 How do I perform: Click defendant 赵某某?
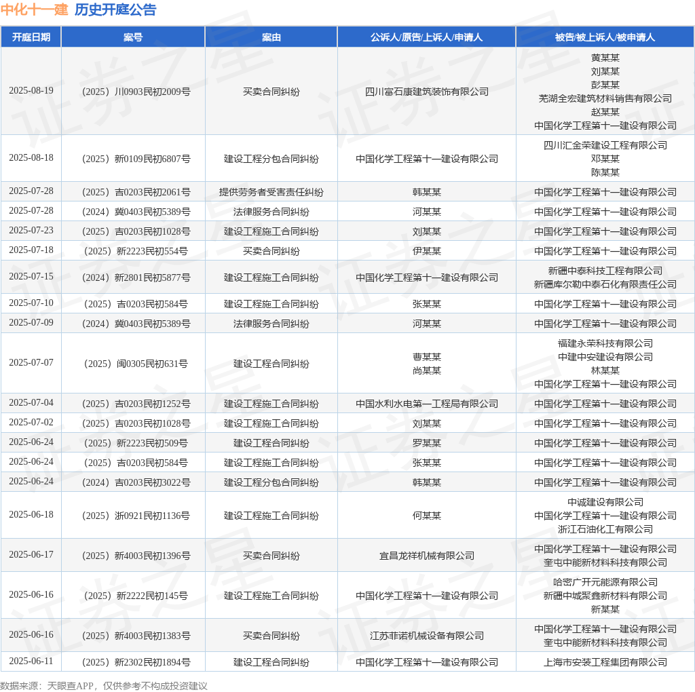(605, 112)
